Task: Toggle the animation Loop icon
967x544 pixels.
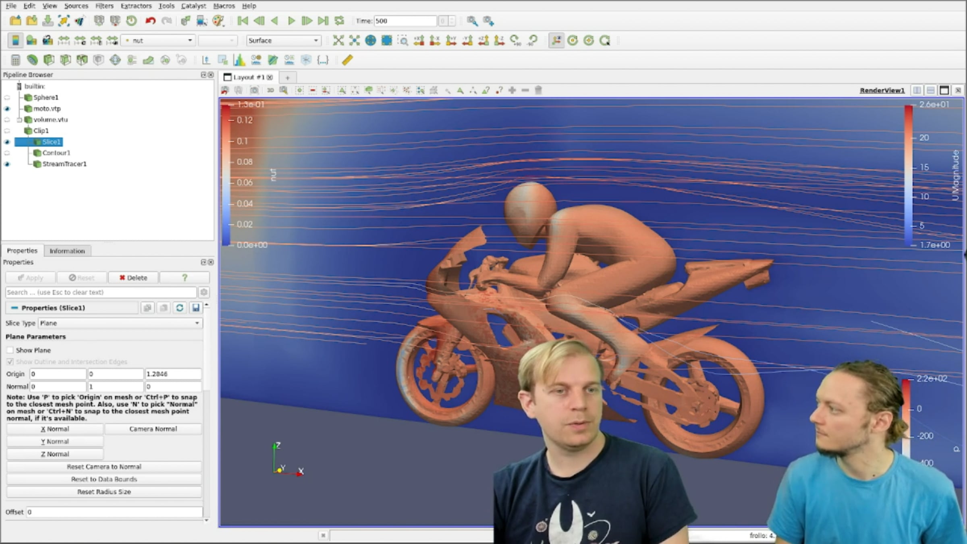Action: coord(339,21)
